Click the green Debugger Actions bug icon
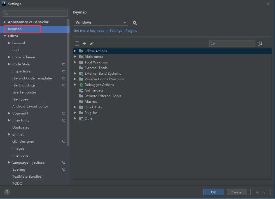Screen dimensions: 275x199 click(81, 85)
